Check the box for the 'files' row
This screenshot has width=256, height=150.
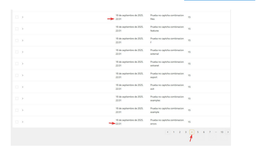tap(17, 17)
